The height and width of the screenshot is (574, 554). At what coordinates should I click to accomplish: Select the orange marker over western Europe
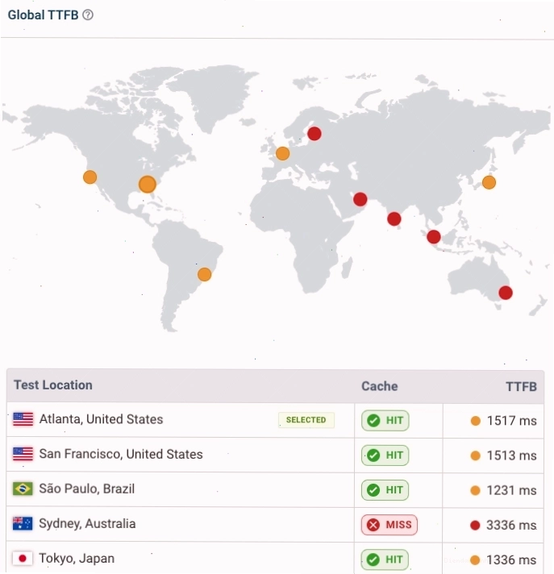tap(283, 153)
